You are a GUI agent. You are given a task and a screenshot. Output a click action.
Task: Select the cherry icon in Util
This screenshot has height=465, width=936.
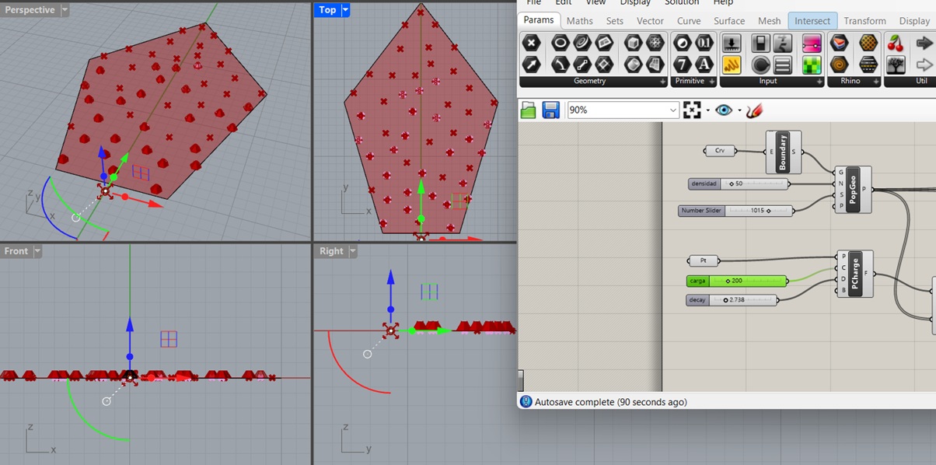tap(896, 42)
